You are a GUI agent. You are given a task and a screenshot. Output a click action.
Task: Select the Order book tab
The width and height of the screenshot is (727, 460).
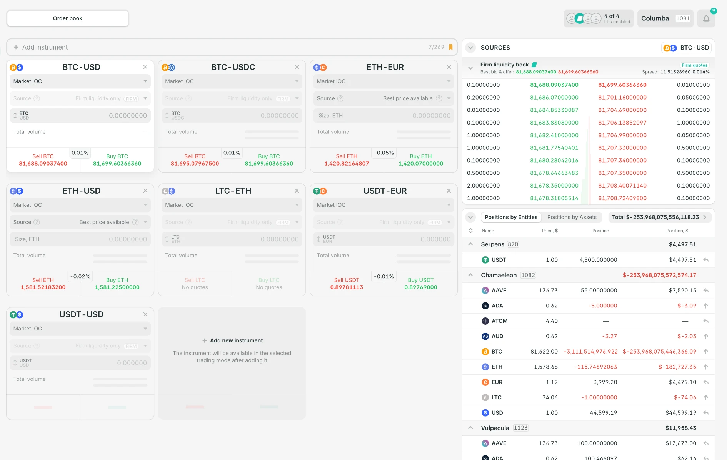click(x=68, y=18)
